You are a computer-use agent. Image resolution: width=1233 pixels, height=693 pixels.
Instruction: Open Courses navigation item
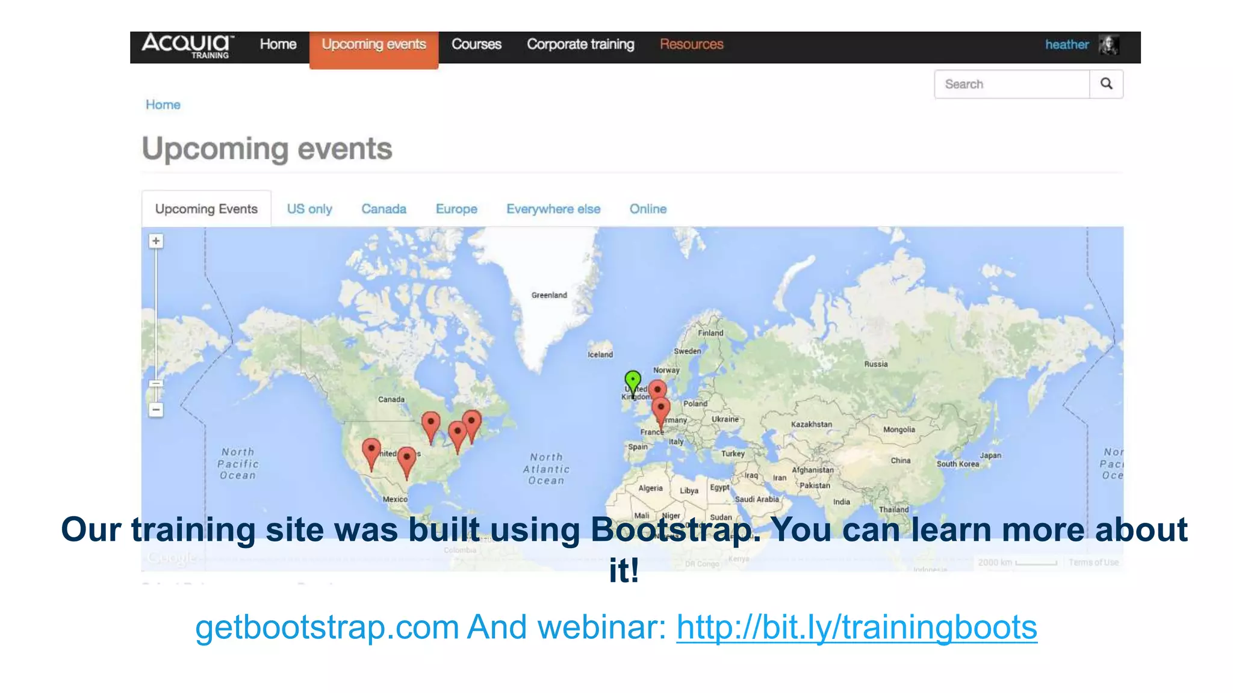click(x=476, y=45)
